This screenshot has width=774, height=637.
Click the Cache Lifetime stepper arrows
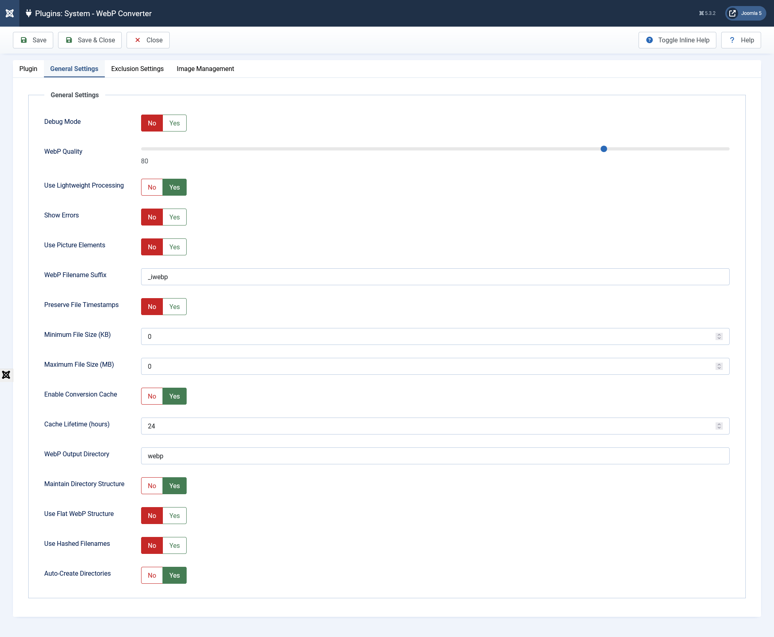pyautogui.click(x=719, y=426)
